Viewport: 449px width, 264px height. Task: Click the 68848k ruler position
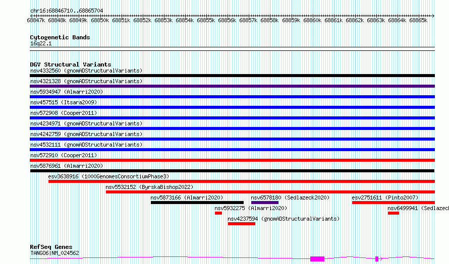coord(57,21)
